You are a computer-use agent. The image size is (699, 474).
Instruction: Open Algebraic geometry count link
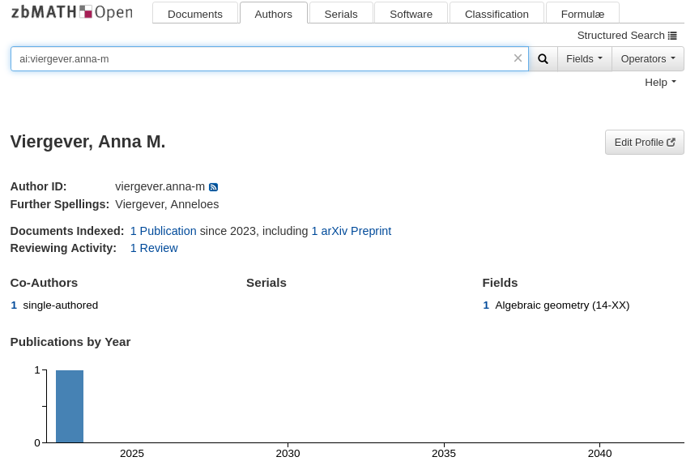click(x=486, y=305)
